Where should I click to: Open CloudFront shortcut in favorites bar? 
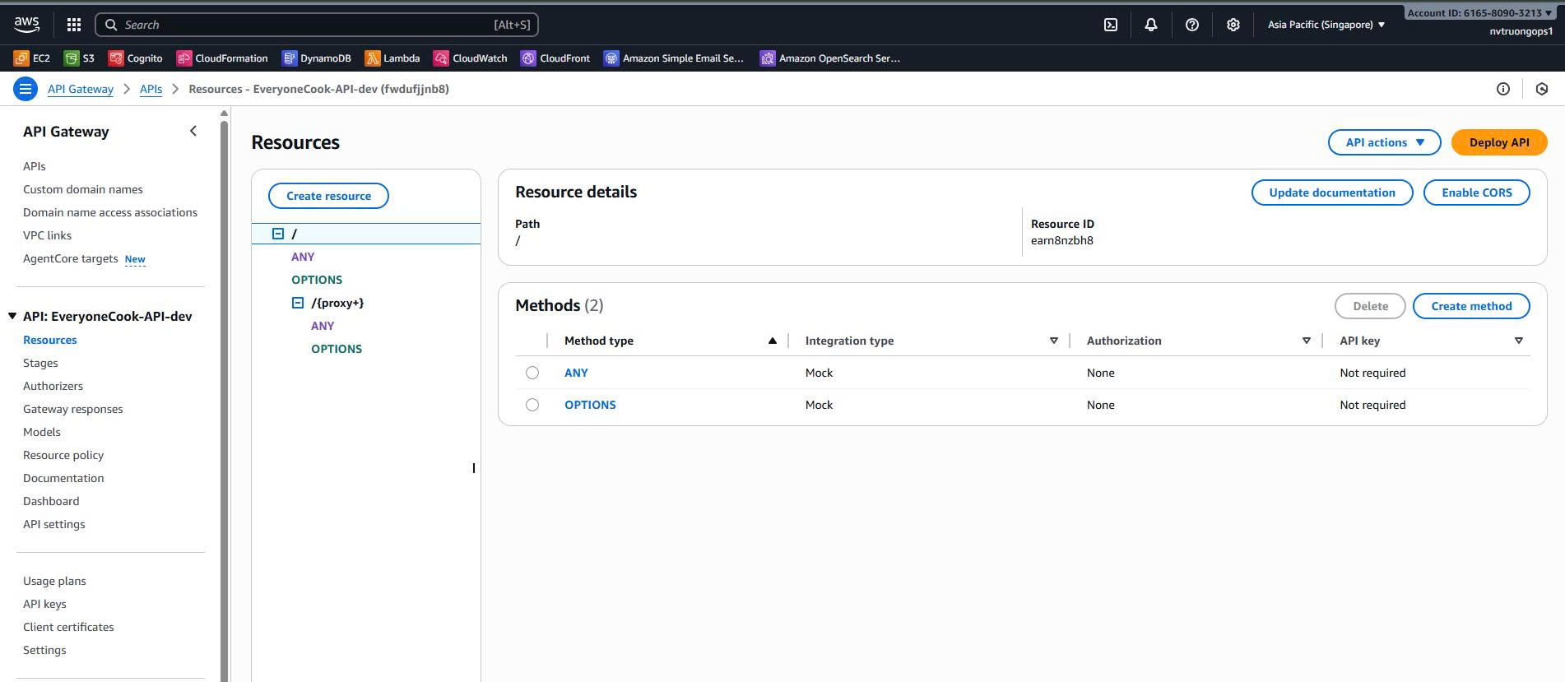pyautogui.click(x=555, y=58)
